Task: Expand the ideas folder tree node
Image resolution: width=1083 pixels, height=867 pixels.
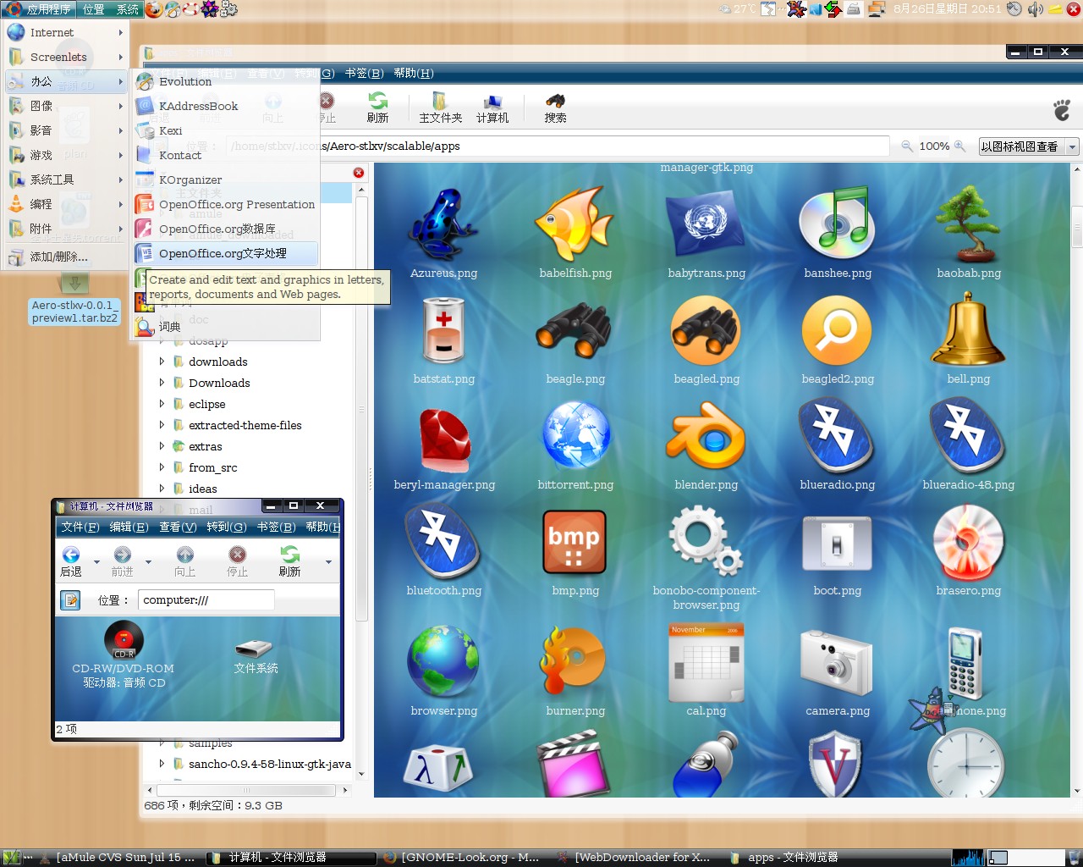Action: pyautogui.click(x=162, y=489)
